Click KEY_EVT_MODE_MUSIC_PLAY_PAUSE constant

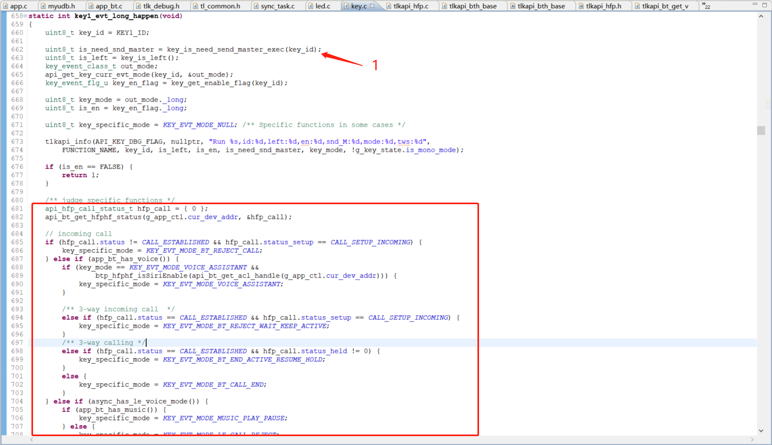click(x=223, y=418)
